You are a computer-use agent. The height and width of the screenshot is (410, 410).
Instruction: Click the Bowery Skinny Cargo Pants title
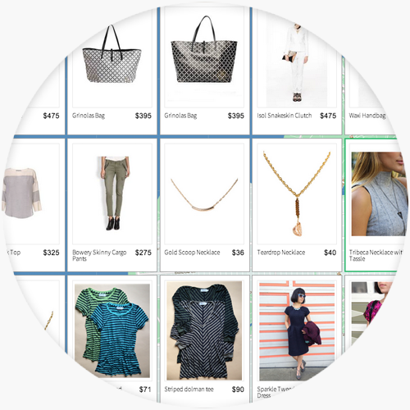click(x=99, y=255)
